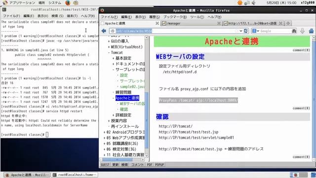Collapse the Tomcat tree node
The image size is (316, 178).
(109, 53)
